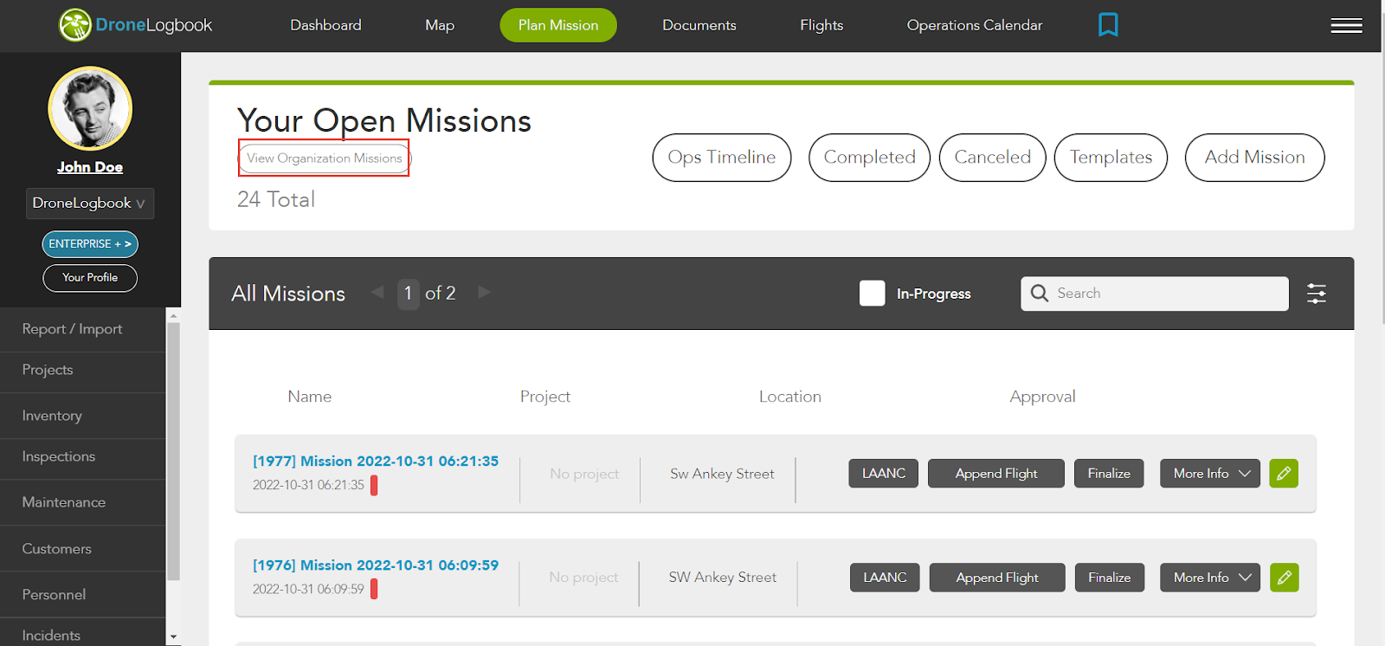Toggle the In-Progress checkbox
This screenshot has height=646, width=1385.
873,294
